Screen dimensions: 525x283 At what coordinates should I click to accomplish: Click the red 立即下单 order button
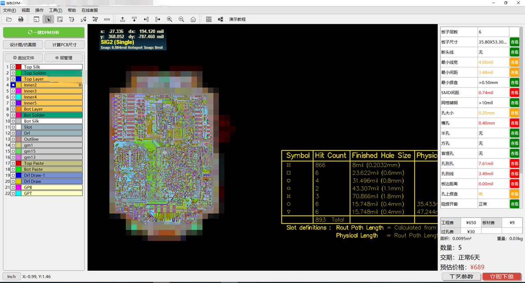tap(501, 276)
